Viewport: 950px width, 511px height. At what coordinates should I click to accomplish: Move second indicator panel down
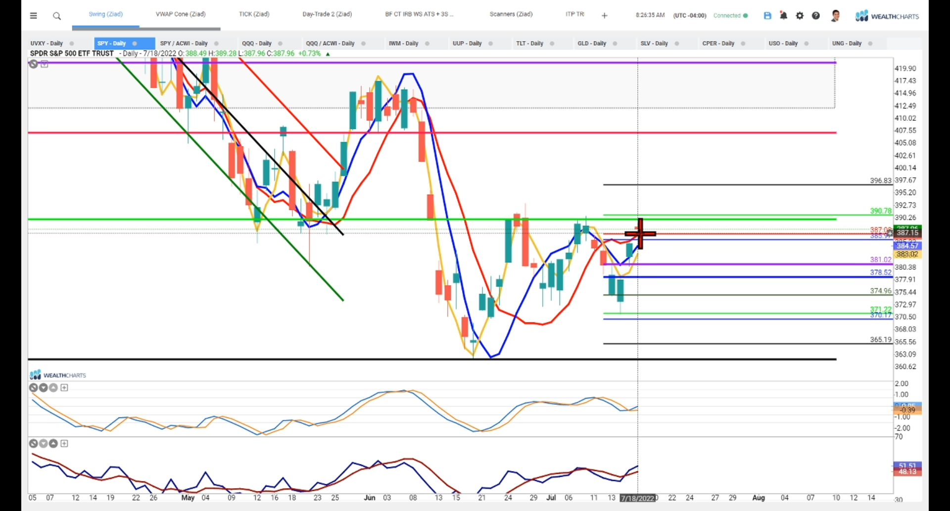click(44, 444)
